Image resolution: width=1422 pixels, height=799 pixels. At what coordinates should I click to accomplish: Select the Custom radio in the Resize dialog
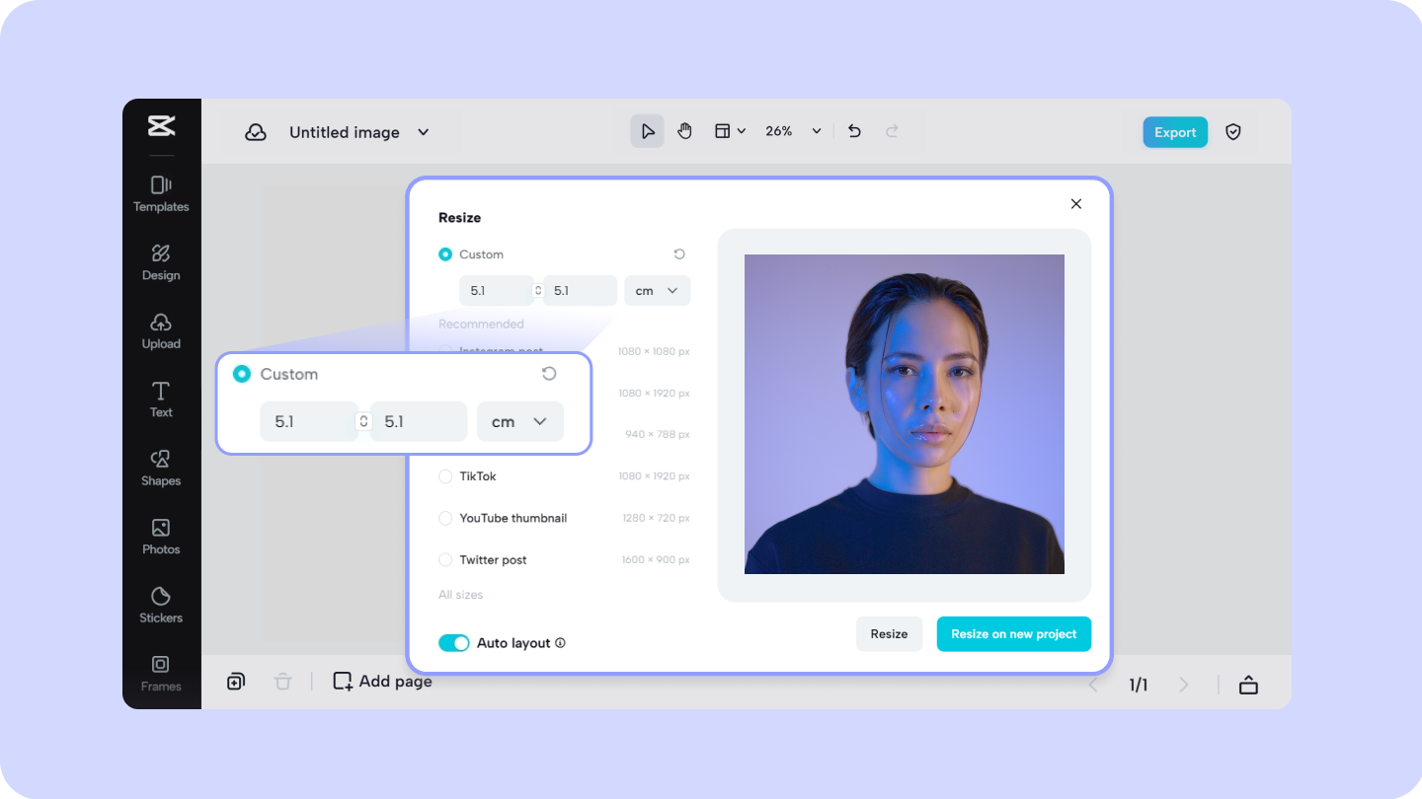click(x=445, y=254)
